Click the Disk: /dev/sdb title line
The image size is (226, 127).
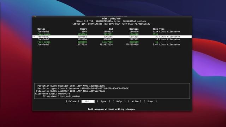111,19
